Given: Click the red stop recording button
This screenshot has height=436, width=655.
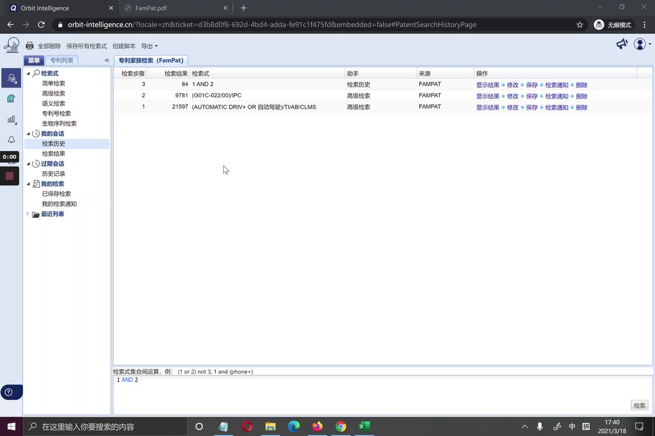Looking at the screenshot, I should pyautogui.click(x=9, y=176).
